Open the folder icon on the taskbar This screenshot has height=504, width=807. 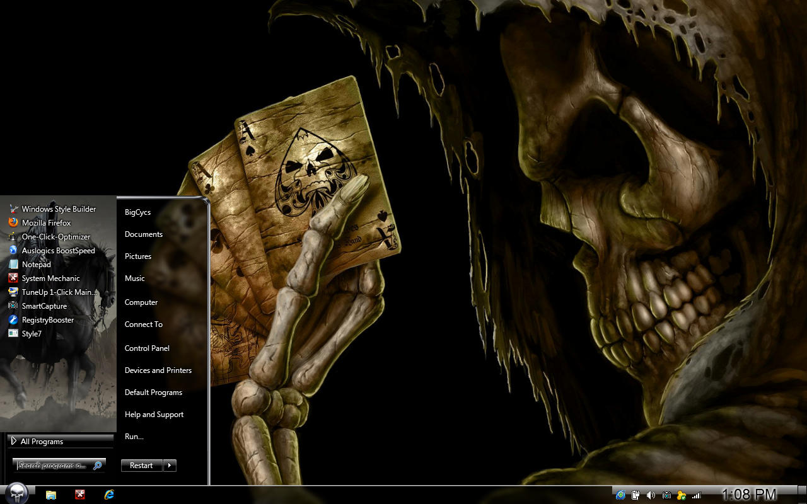[50, 495]
